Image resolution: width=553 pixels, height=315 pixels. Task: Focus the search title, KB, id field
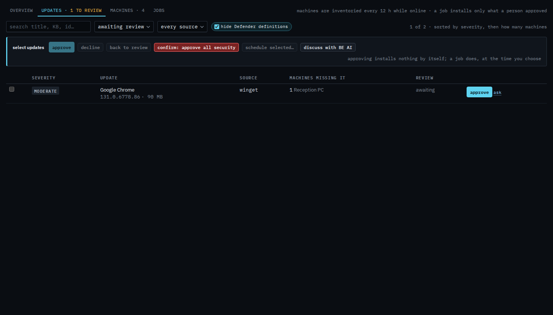(x=48, y=26)
